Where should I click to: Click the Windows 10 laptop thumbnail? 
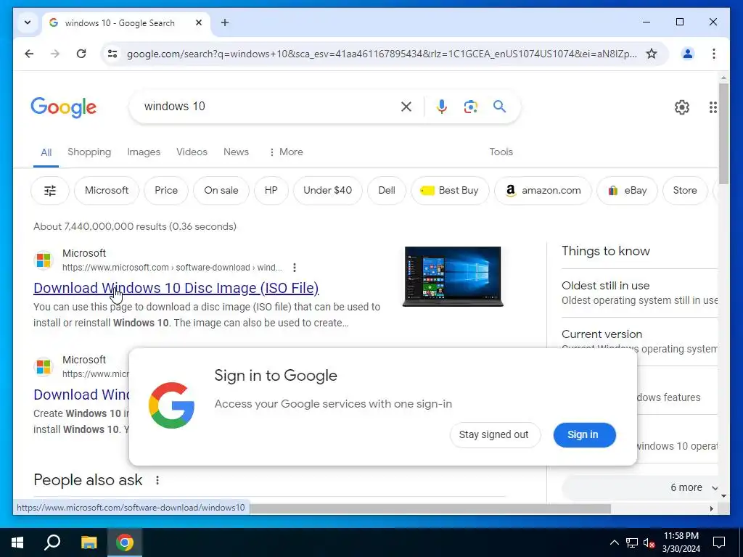[x=453, y=276]
